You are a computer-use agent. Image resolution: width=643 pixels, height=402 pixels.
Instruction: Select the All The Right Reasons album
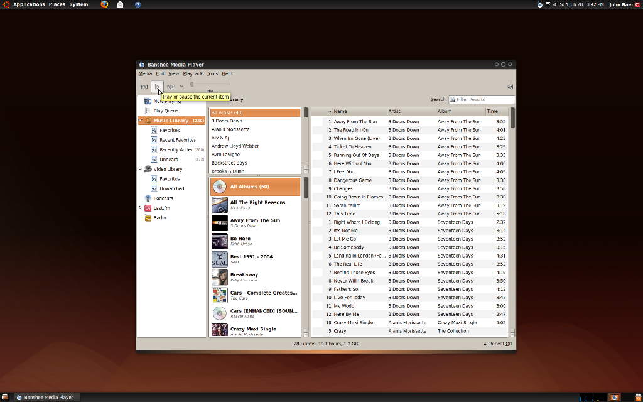tap(255, 205)
